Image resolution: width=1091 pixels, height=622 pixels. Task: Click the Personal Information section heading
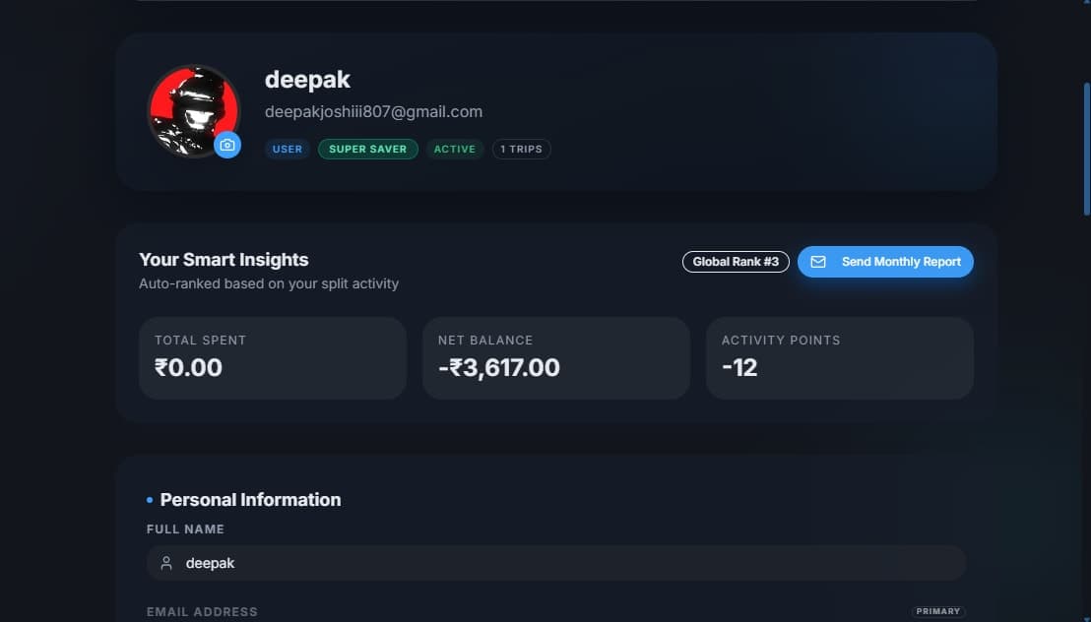250,500
